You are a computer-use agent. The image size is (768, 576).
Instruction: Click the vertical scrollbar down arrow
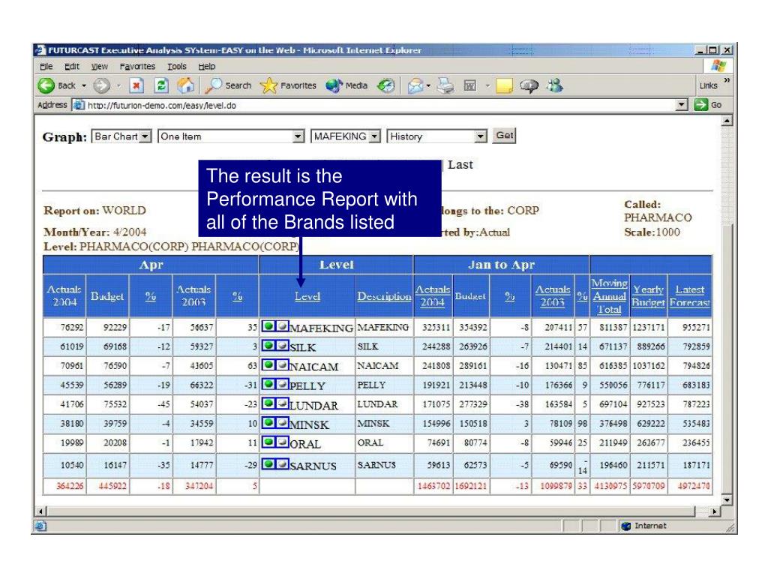coord(727,500)
